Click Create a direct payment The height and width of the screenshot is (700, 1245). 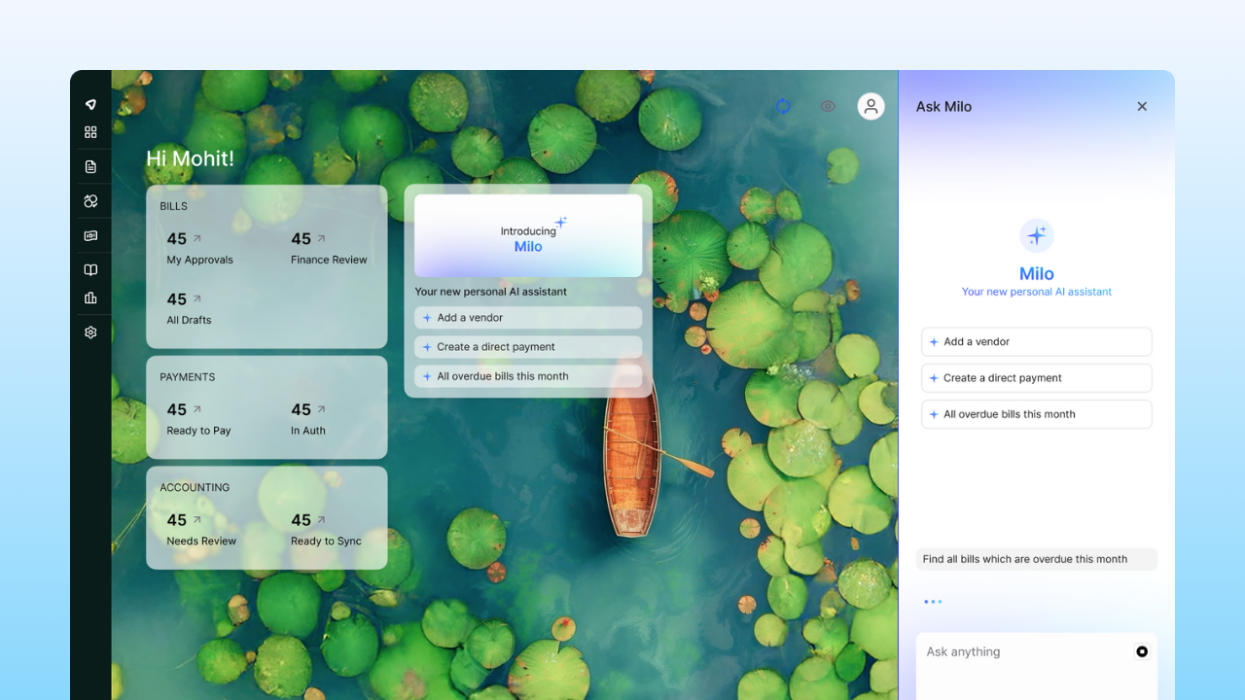1036,377
